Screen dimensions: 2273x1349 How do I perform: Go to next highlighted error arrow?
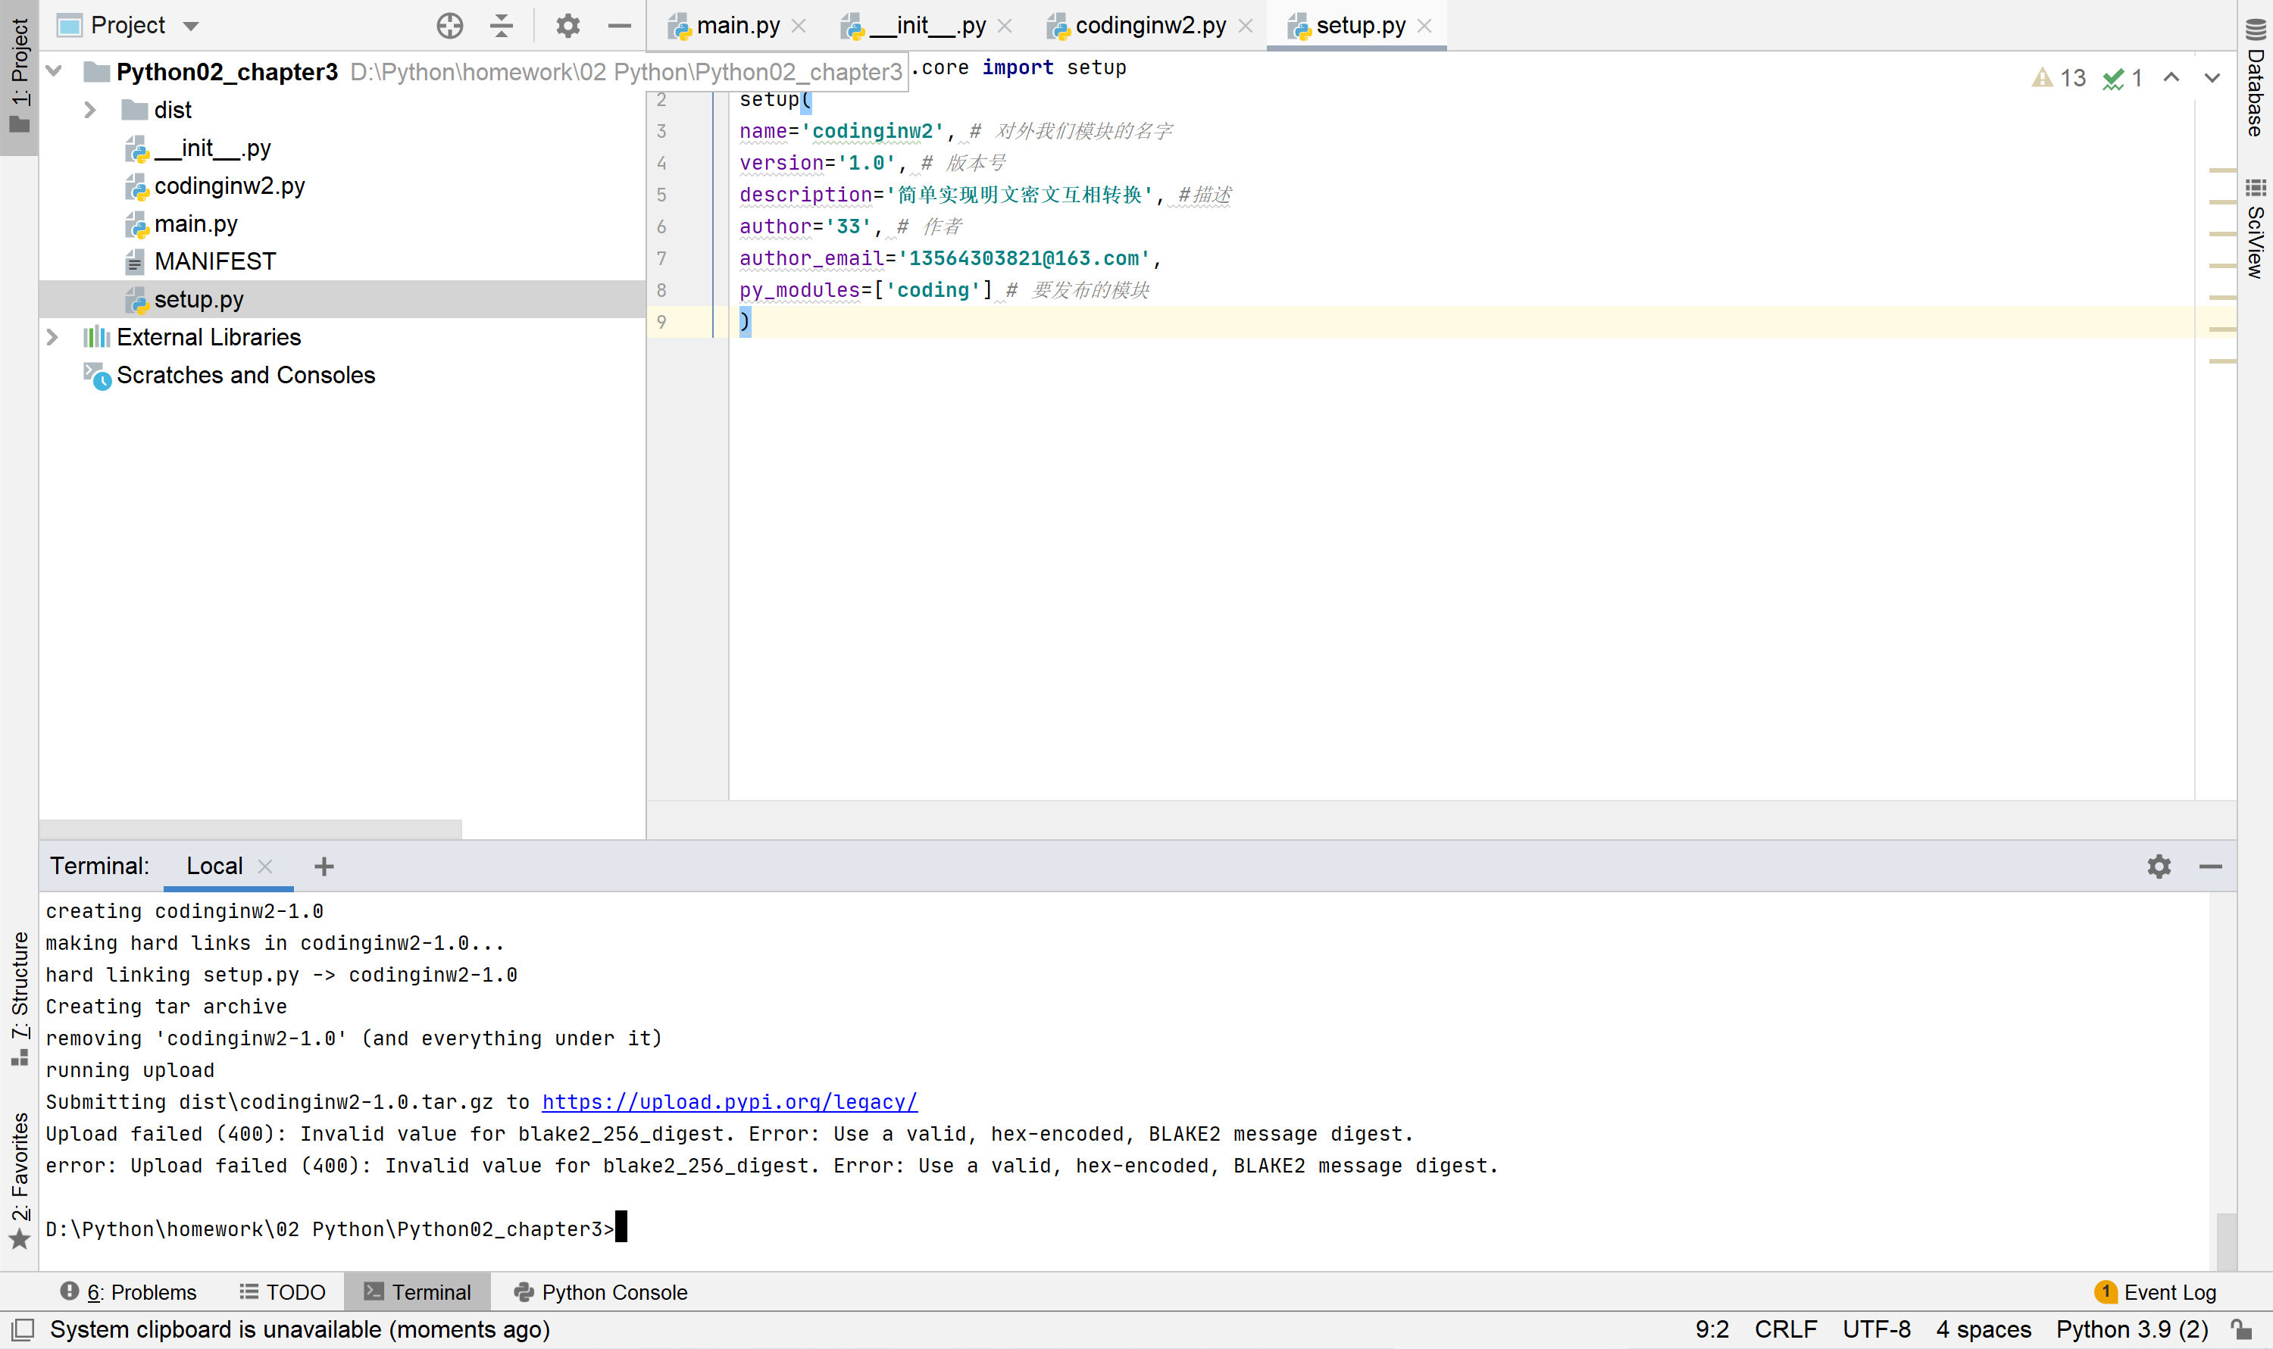(x=2212, y=78)
